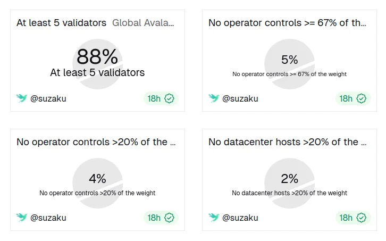Open the @suzaku profile link in the 4% card
Screen dimensions: 386x241
[48, 218]
